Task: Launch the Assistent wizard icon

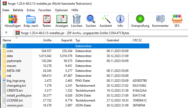Action: pos(106,19)
